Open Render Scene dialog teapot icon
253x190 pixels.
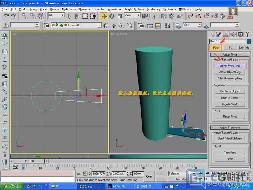tap(178, 26)
